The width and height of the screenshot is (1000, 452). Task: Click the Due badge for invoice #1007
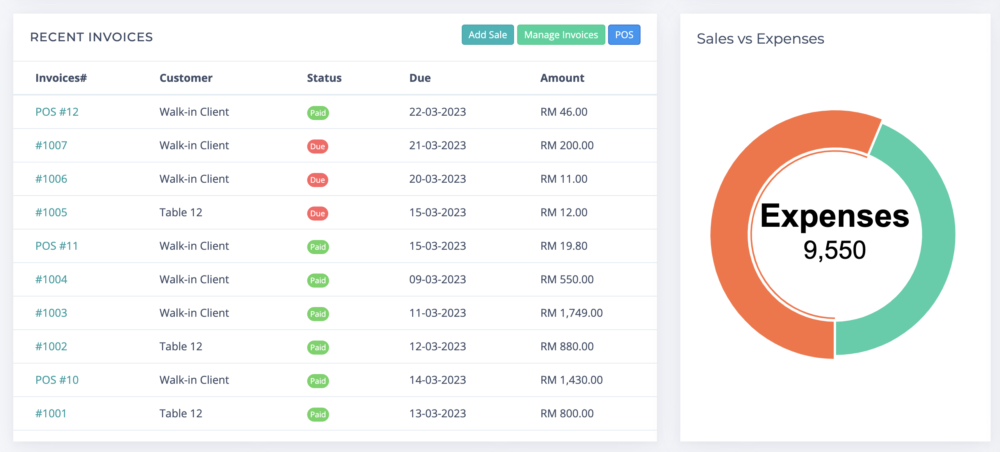pos(317,147)
